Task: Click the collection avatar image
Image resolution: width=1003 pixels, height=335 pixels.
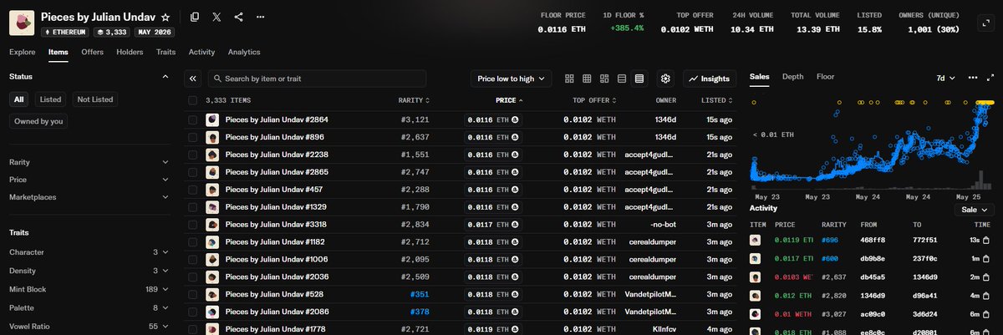Action: (22, 23)
